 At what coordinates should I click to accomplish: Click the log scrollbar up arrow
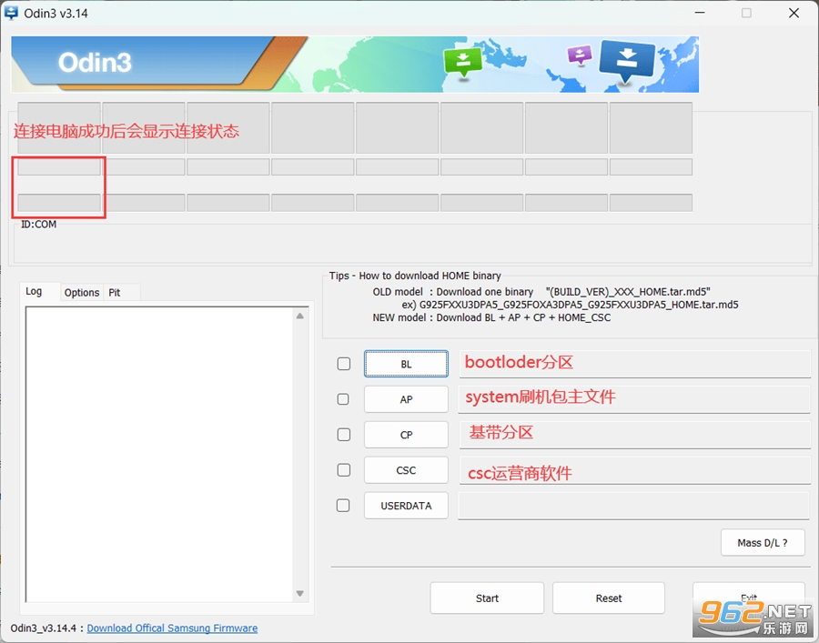(299, 316)
